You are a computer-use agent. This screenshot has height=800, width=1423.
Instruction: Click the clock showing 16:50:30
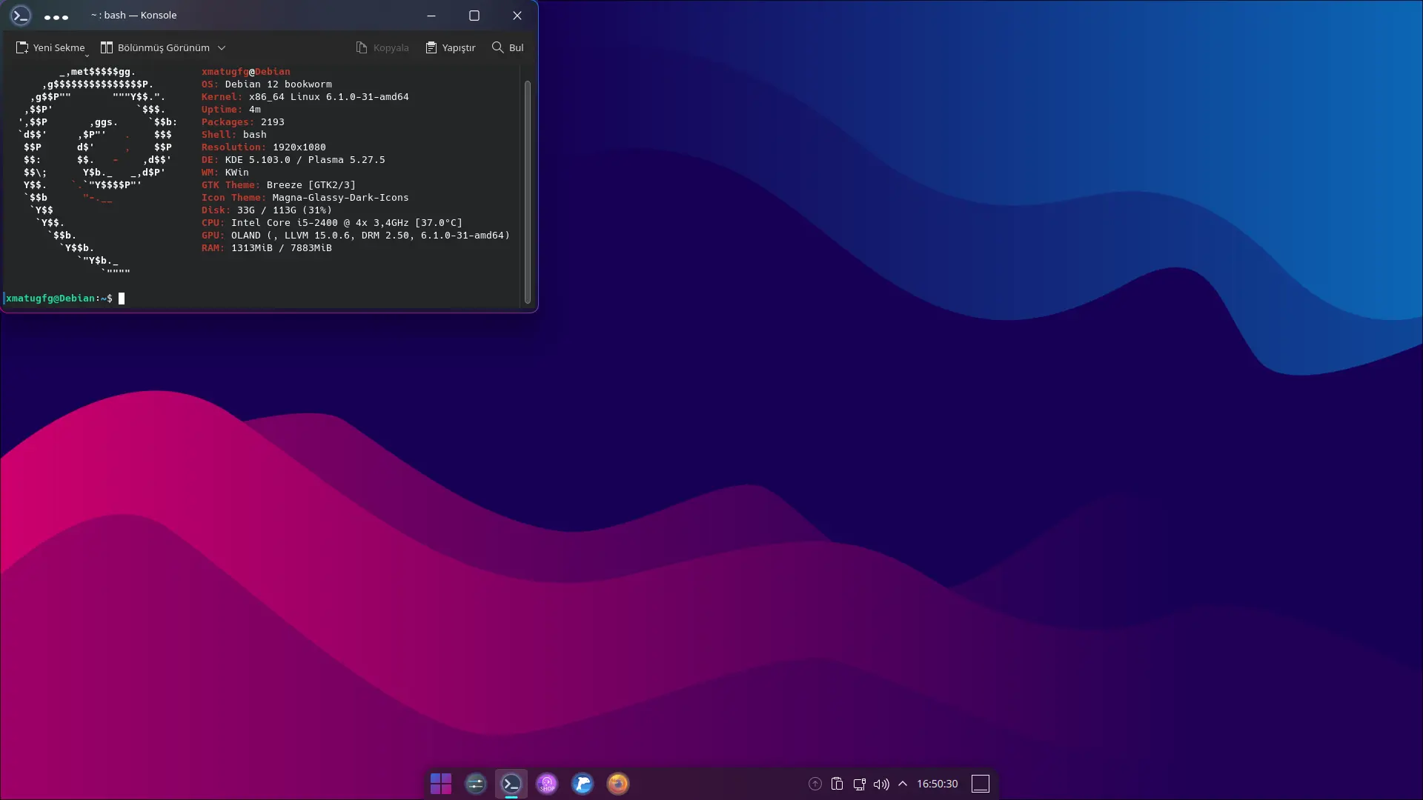938,784
